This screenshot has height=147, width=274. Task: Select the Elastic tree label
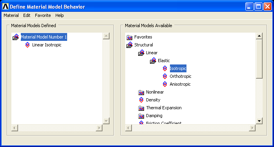click(164, 61)
